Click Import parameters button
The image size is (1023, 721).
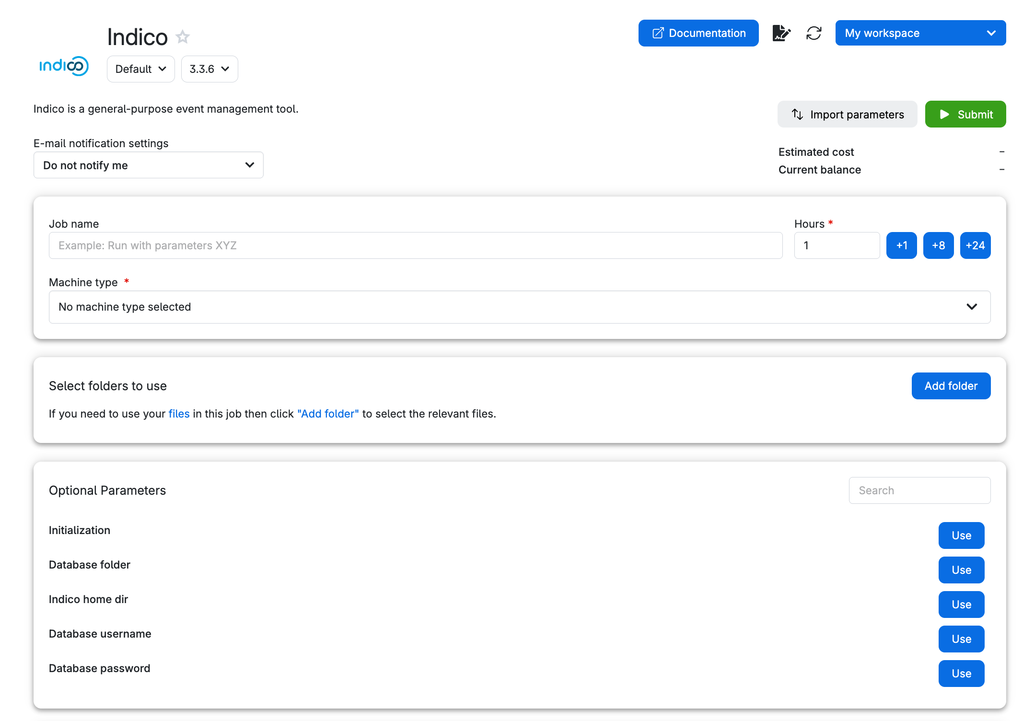coord(847,114)
